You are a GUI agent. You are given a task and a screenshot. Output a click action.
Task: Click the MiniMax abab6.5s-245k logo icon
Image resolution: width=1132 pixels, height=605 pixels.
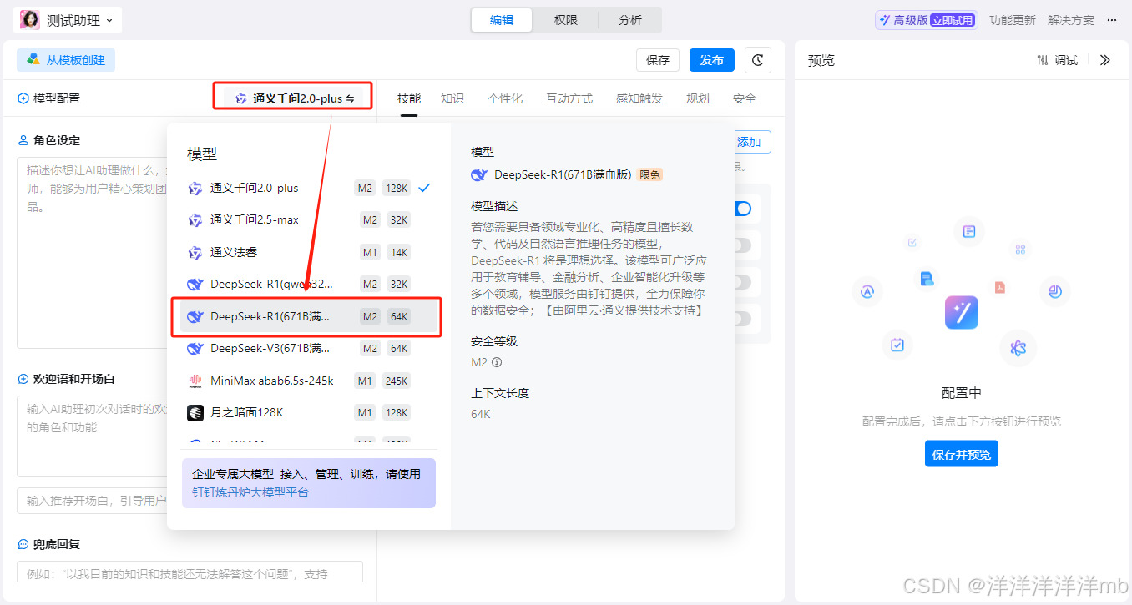pos(195,381)
